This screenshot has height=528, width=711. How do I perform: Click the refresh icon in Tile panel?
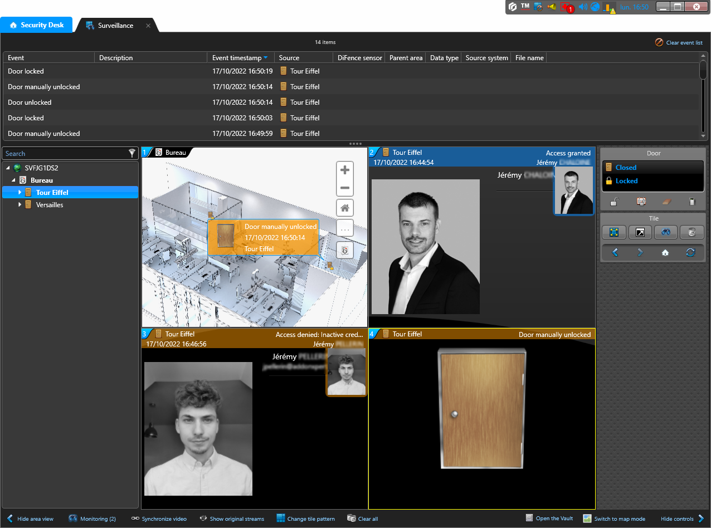tap(691, 252)
